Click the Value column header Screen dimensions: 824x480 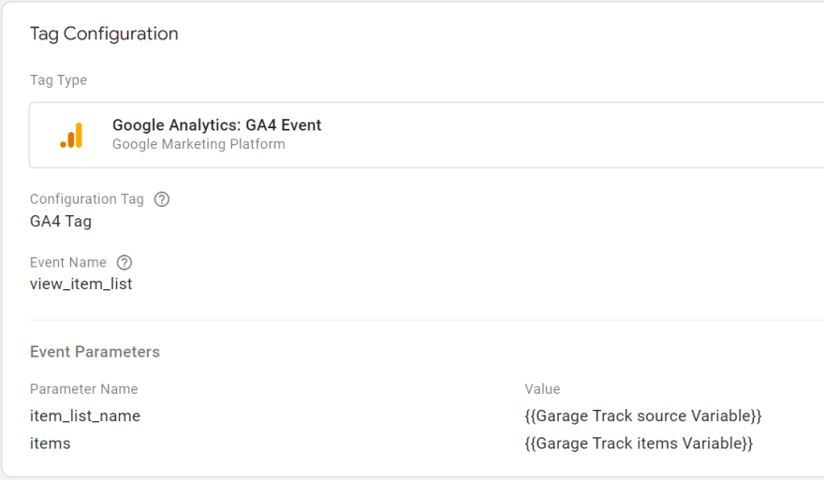pyautogui.click(x=542, y=389)
